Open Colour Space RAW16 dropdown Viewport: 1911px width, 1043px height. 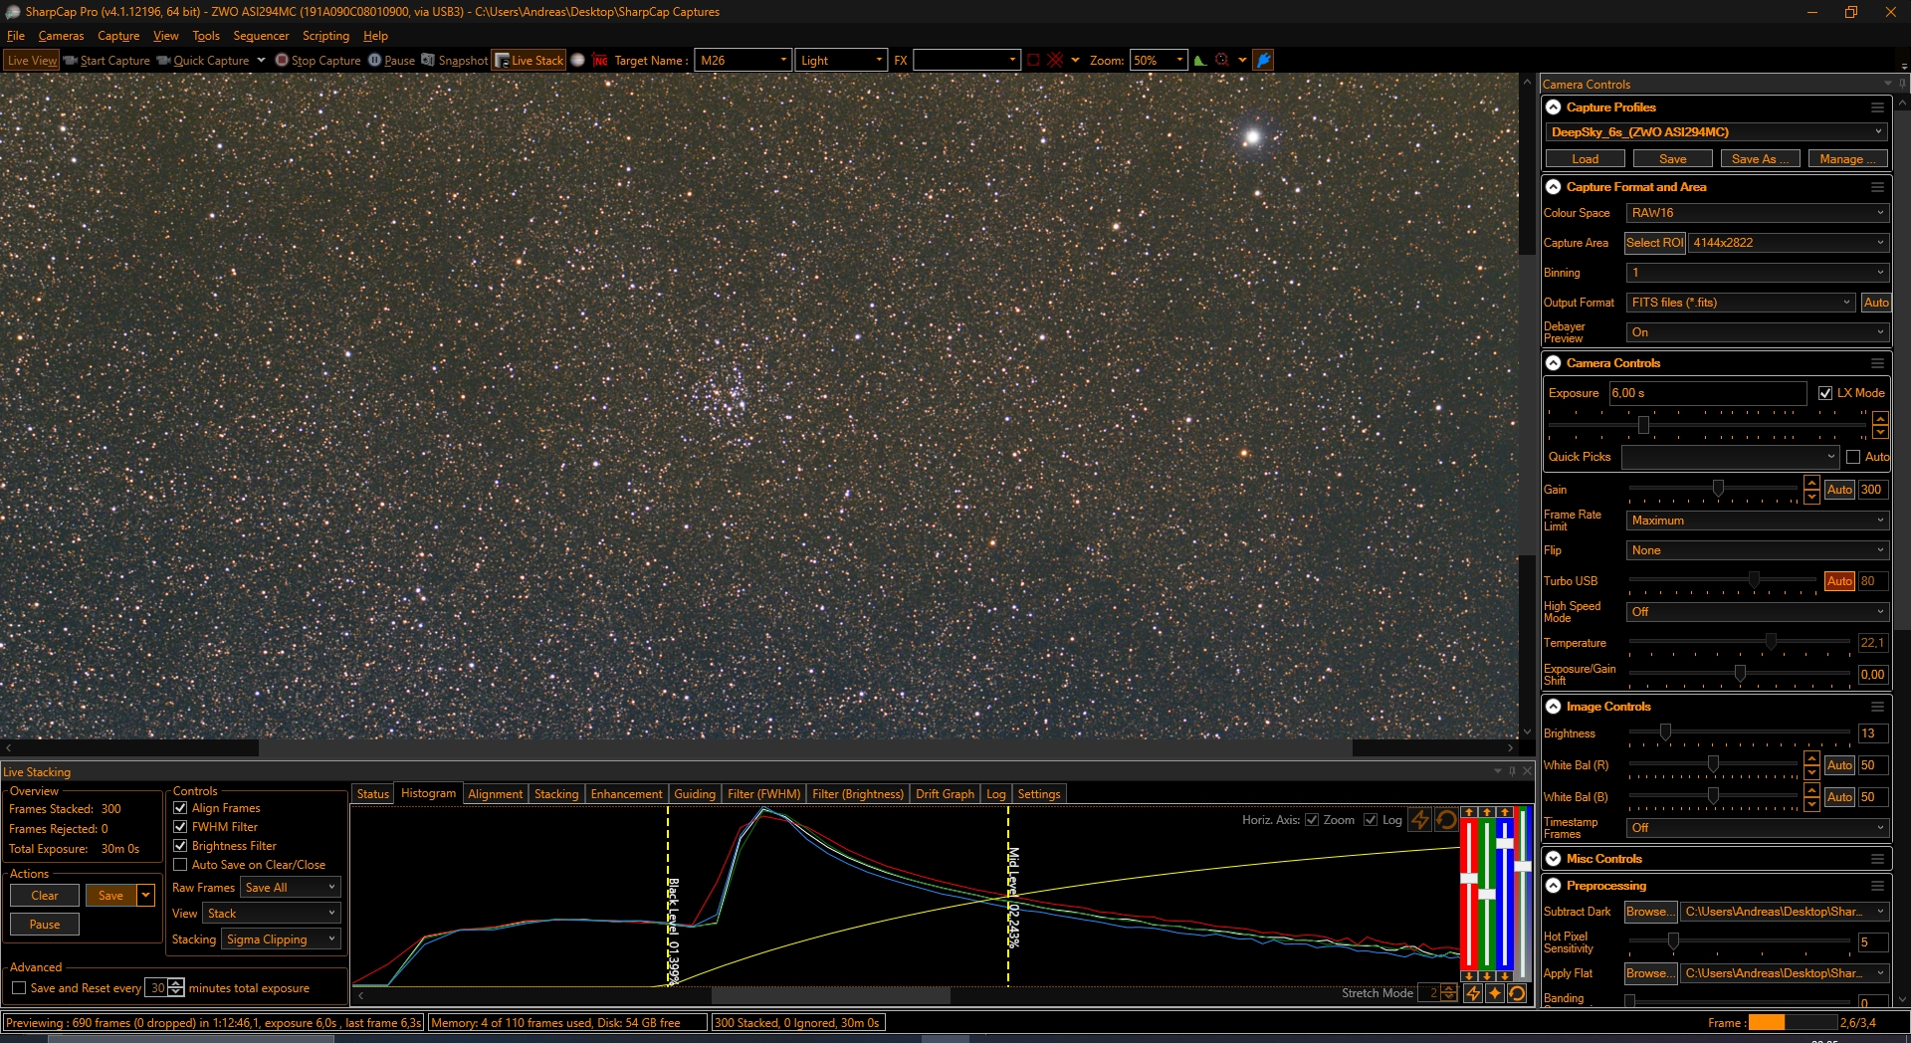coord(1757,213)
